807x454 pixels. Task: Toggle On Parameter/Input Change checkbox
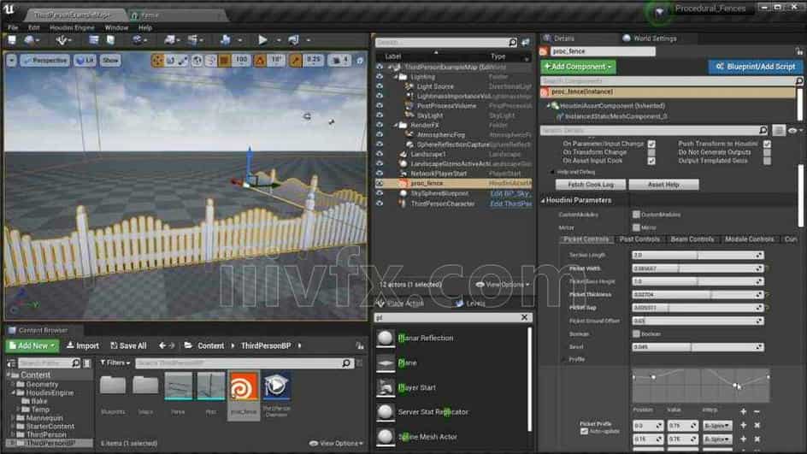[651, 144]
